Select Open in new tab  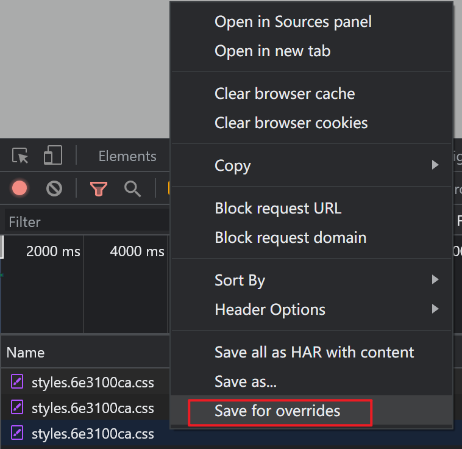tap(272, 51)
